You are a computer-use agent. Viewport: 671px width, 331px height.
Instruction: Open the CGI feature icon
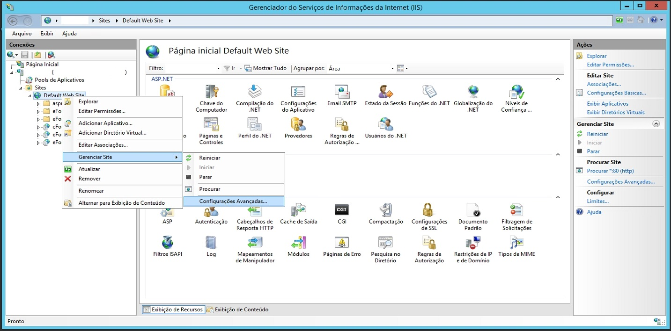[342, 210]
